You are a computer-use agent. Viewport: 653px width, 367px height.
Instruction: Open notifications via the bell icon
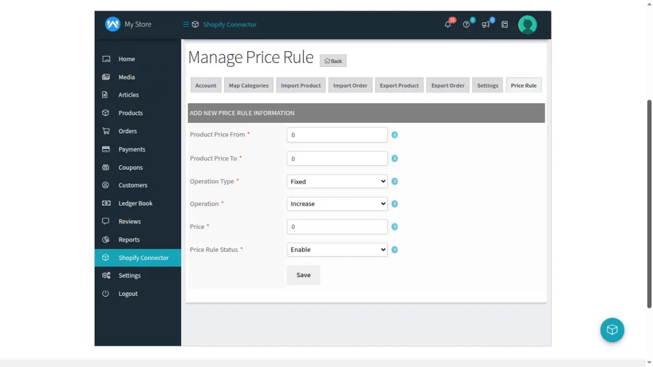pos(447,24)
